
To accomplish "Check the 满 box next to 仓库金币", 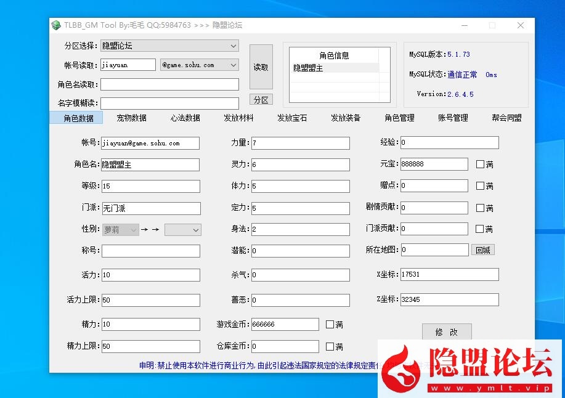I will [x=329, y=346].
